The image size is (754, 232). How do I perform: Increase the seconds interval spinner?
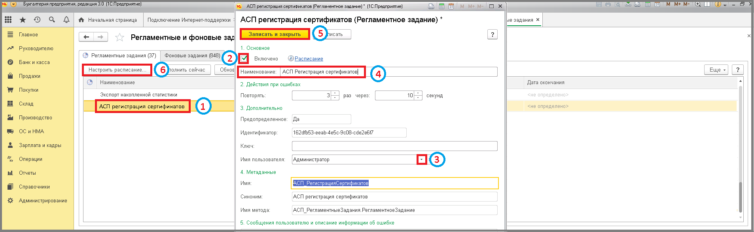click(x=418, y=93)
